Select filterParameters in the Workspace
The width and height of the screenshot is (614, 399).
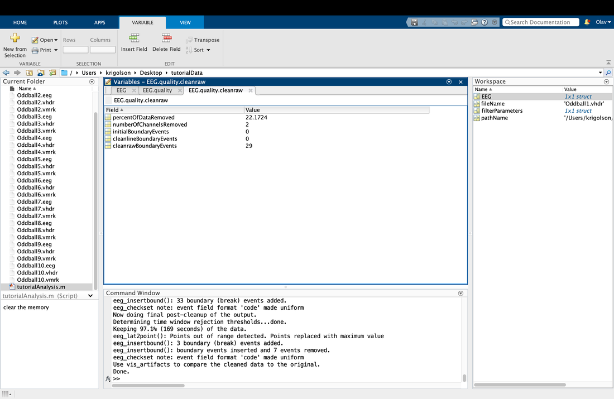tap(502, 111)
